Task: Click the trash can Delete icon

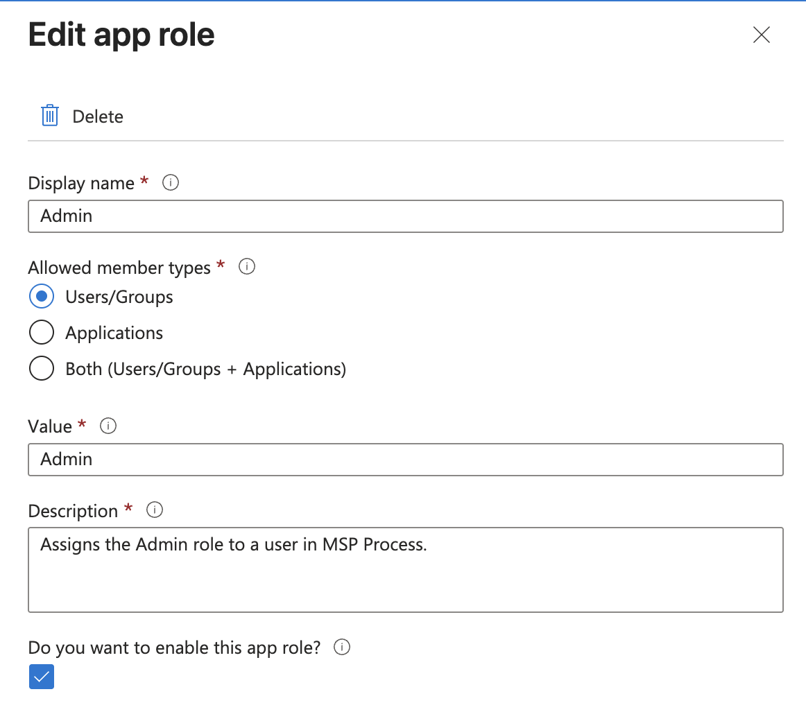Action: pos(49,116)
